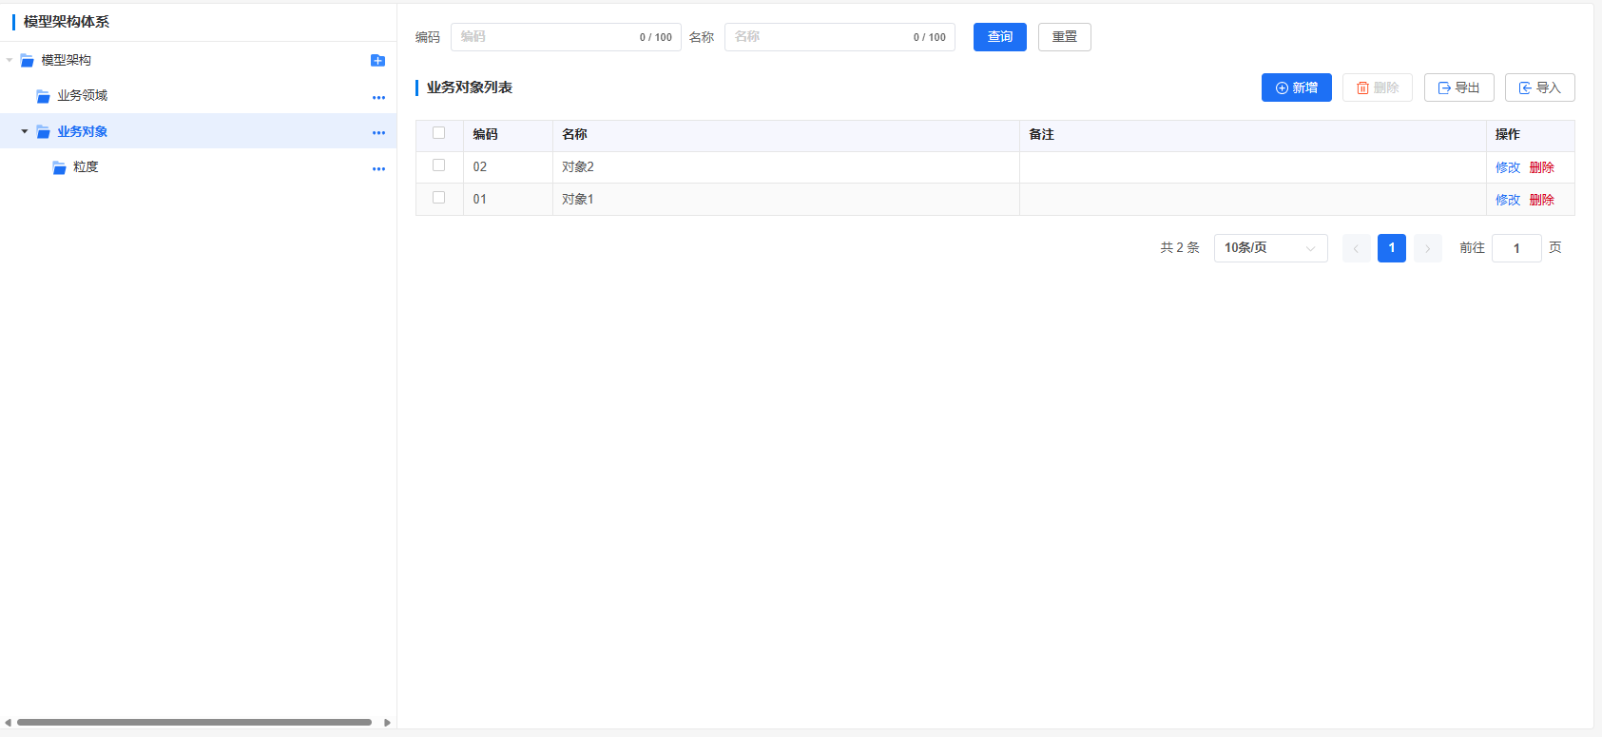Focus the 编码 search input field
Image resolution: width=1602 pixels, height=737 pixels.
click(x=566, y=37)
